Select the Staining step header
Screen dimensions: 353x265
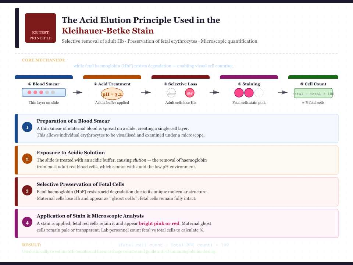tap(249, 84)
